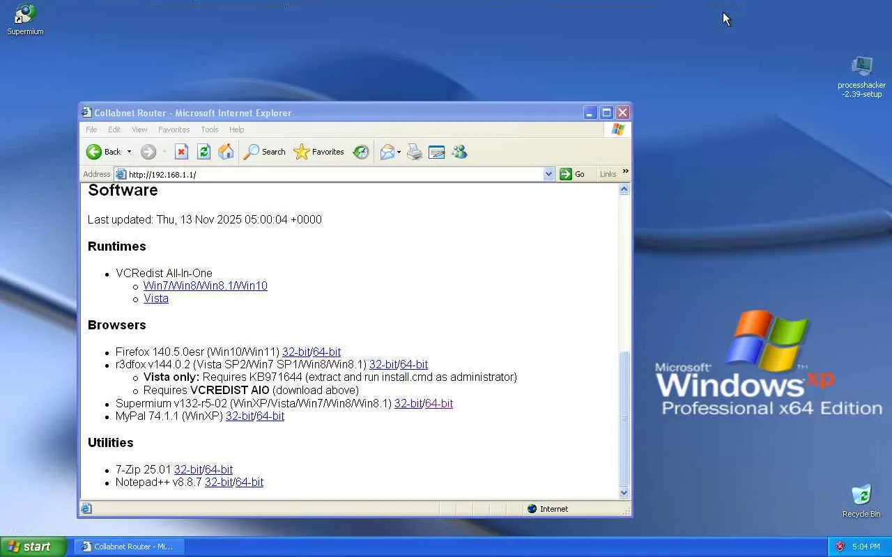Viewport: 892px width, 557px height.
Task: Download Firefox 140.5.0esr 32-bit
Action: pyautogui.click(x=296, y=352)
